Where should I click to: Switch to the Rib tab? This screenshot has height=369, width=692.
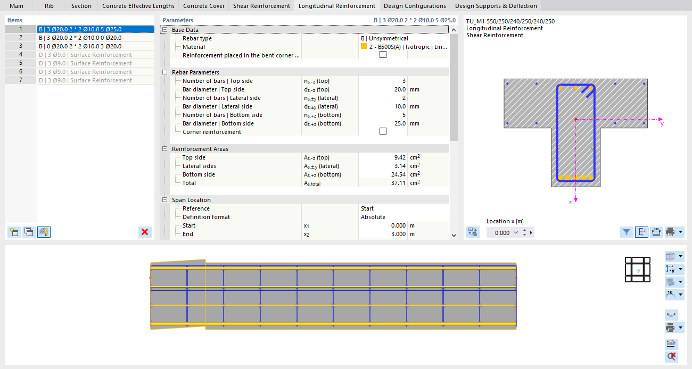tap(49, 6)
